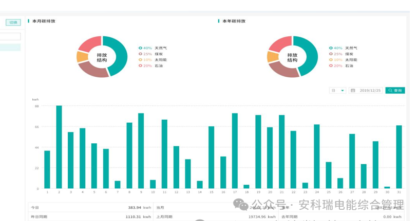Click the tallest bar for day 2

59,147
